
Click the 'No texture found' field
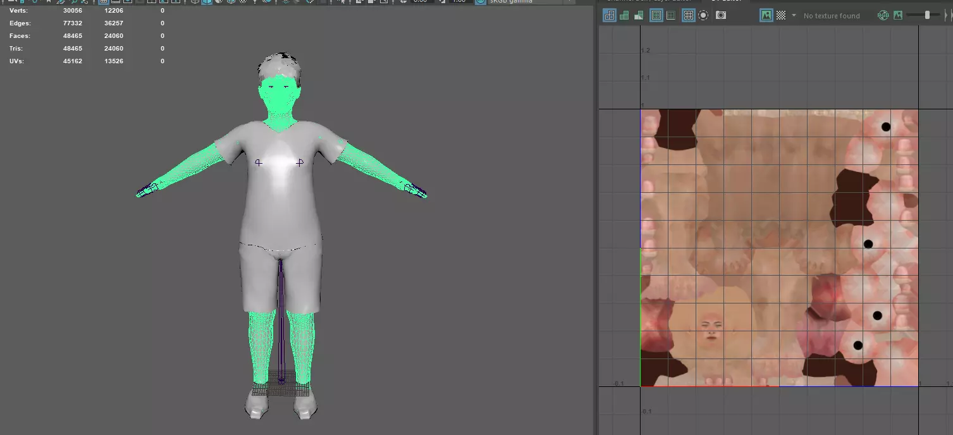click(832, 16)
